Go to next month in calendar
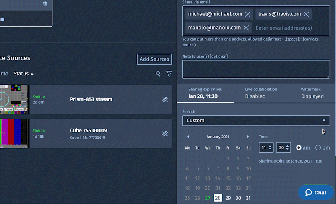This screenshot has width=336, height=204. (x=248, y=137)
